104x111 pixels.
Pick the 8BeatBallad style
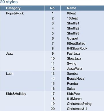click(x=76, y=43)
